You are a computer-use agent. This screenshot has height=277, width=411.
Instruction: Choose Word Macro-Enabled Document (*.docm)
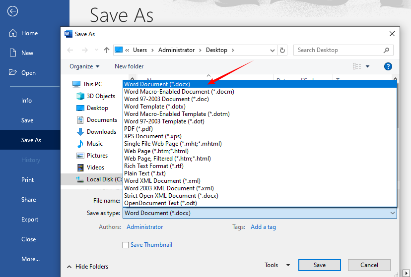pos(260,92)
